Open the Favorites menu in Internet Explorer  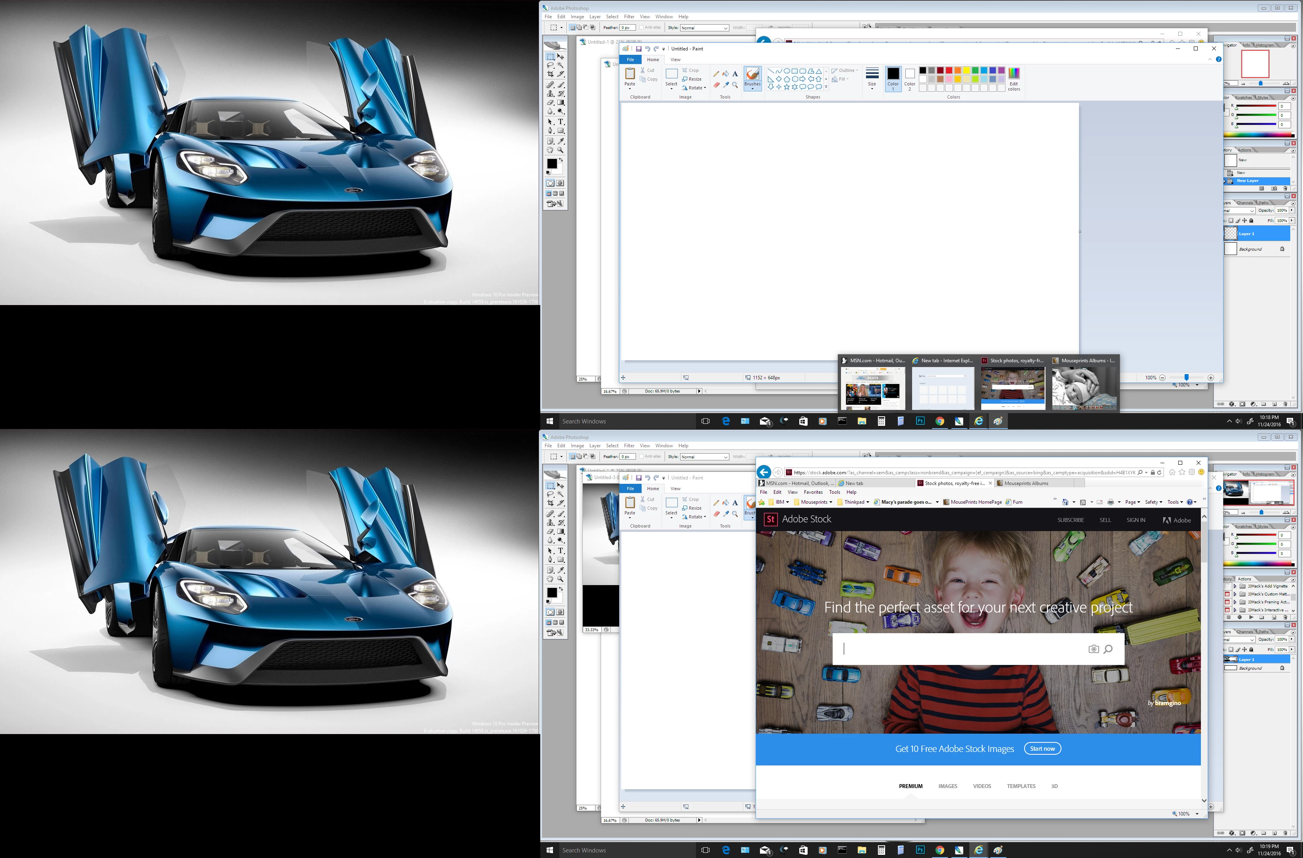point(813,492)
